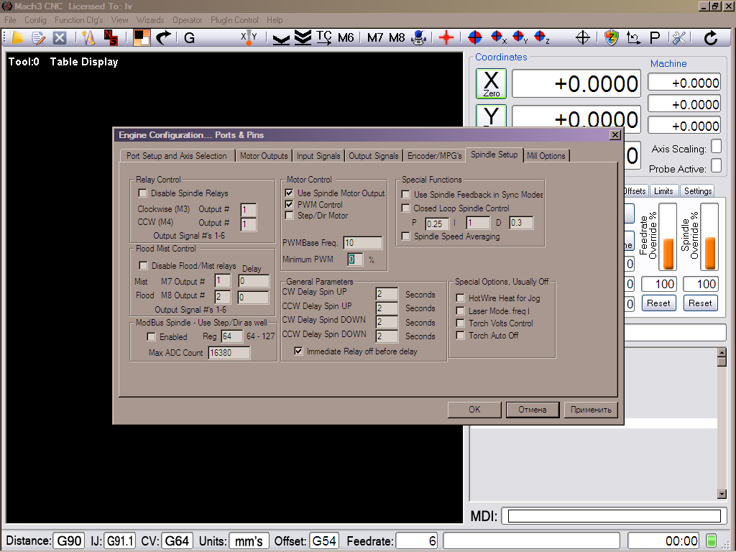The image size is (736, 552).
Task: Click the zero Z target icon
Action: coord(541,37)
